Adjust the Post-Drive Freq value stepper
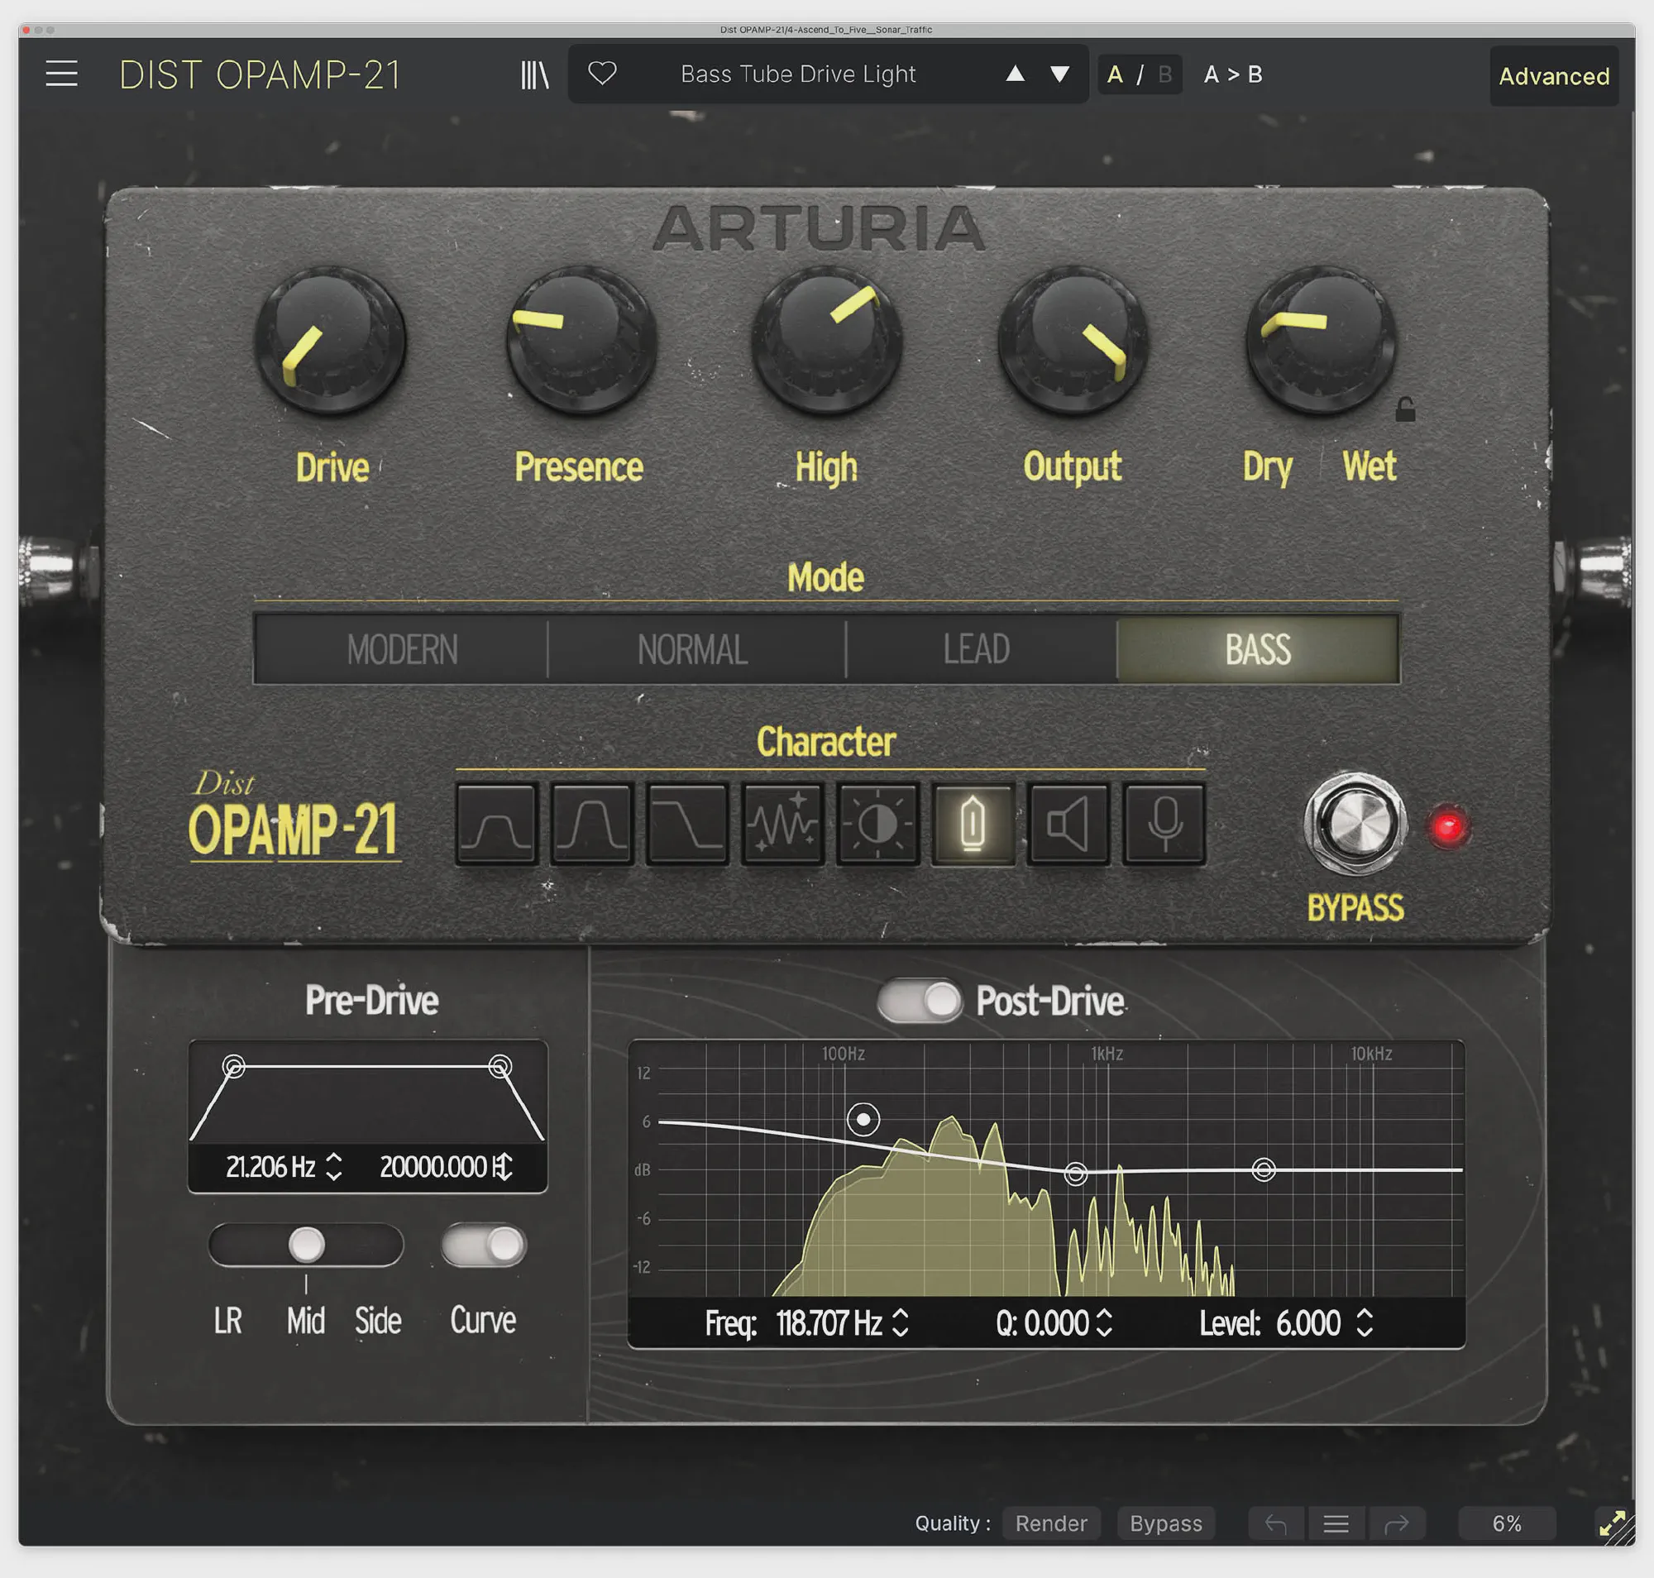The image size is (1654, 1578). tap(901, 1322)
